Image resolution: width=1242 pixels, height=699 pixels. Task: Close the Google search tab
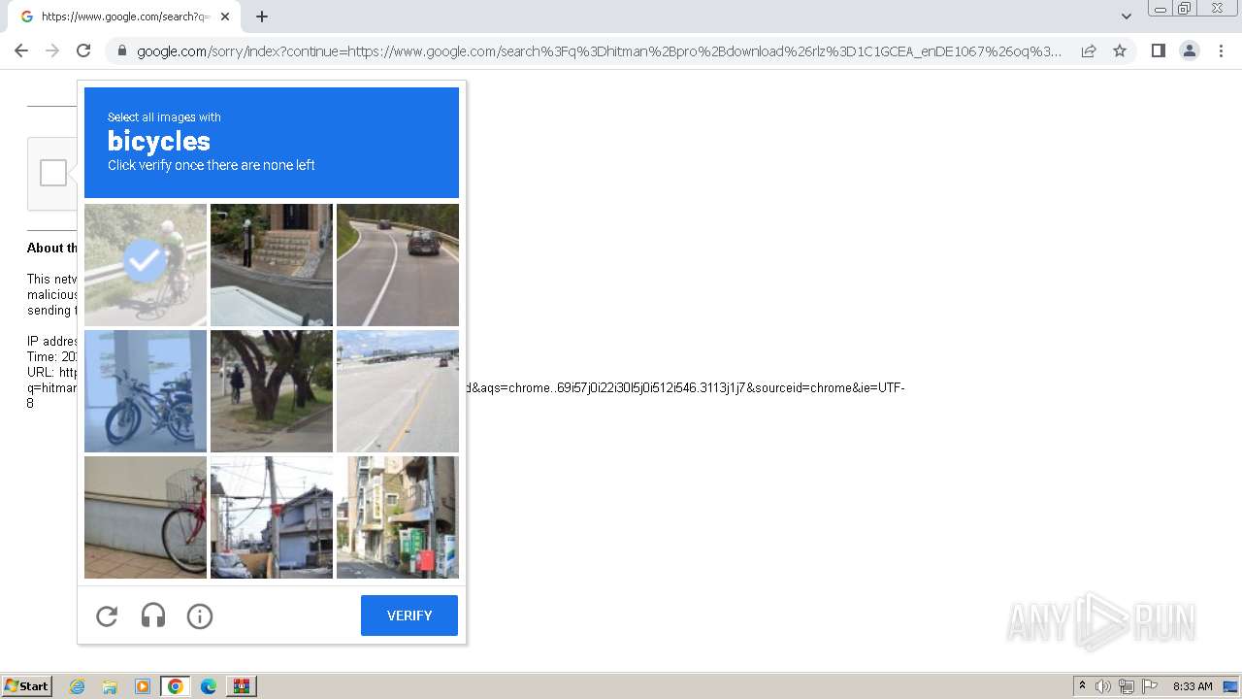click(225, 17)
